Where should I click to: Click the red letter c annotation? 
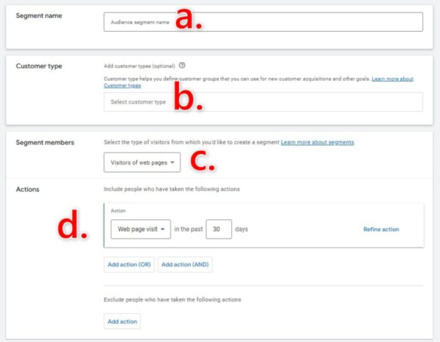(x=202, y=162)
